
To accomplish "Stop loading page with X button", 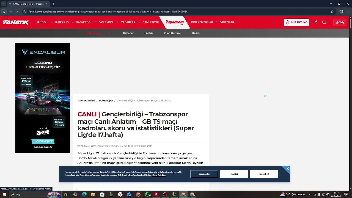I will [17, 12].
